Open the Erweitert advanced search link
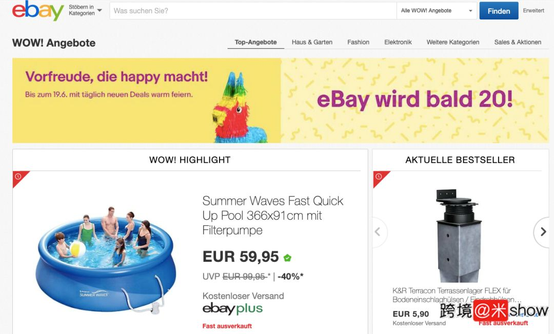 pos(533,11)
